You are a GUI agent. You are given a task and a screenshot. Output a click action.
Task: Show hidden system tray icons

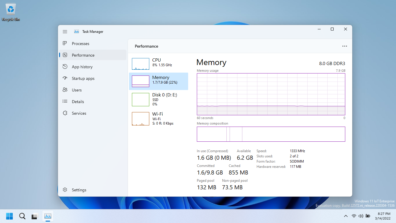tap(346, 216)
